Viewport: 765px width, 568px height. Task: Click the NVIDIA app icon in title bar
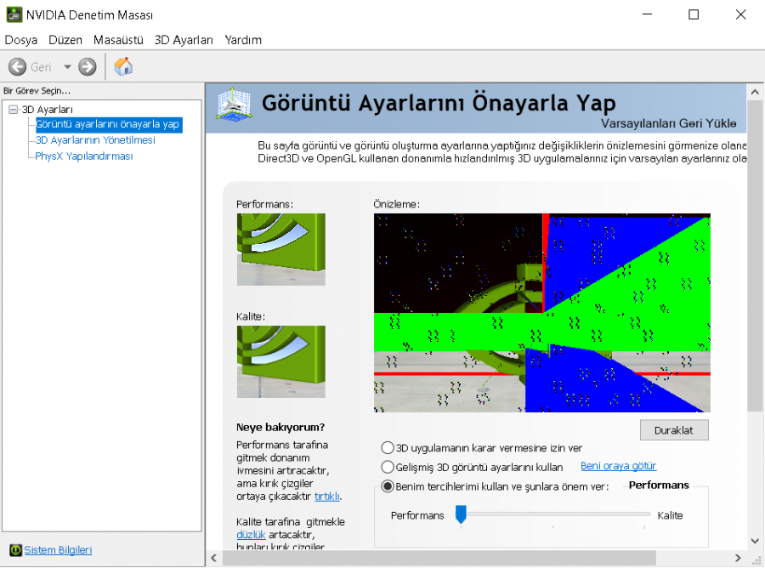point(14,14)
